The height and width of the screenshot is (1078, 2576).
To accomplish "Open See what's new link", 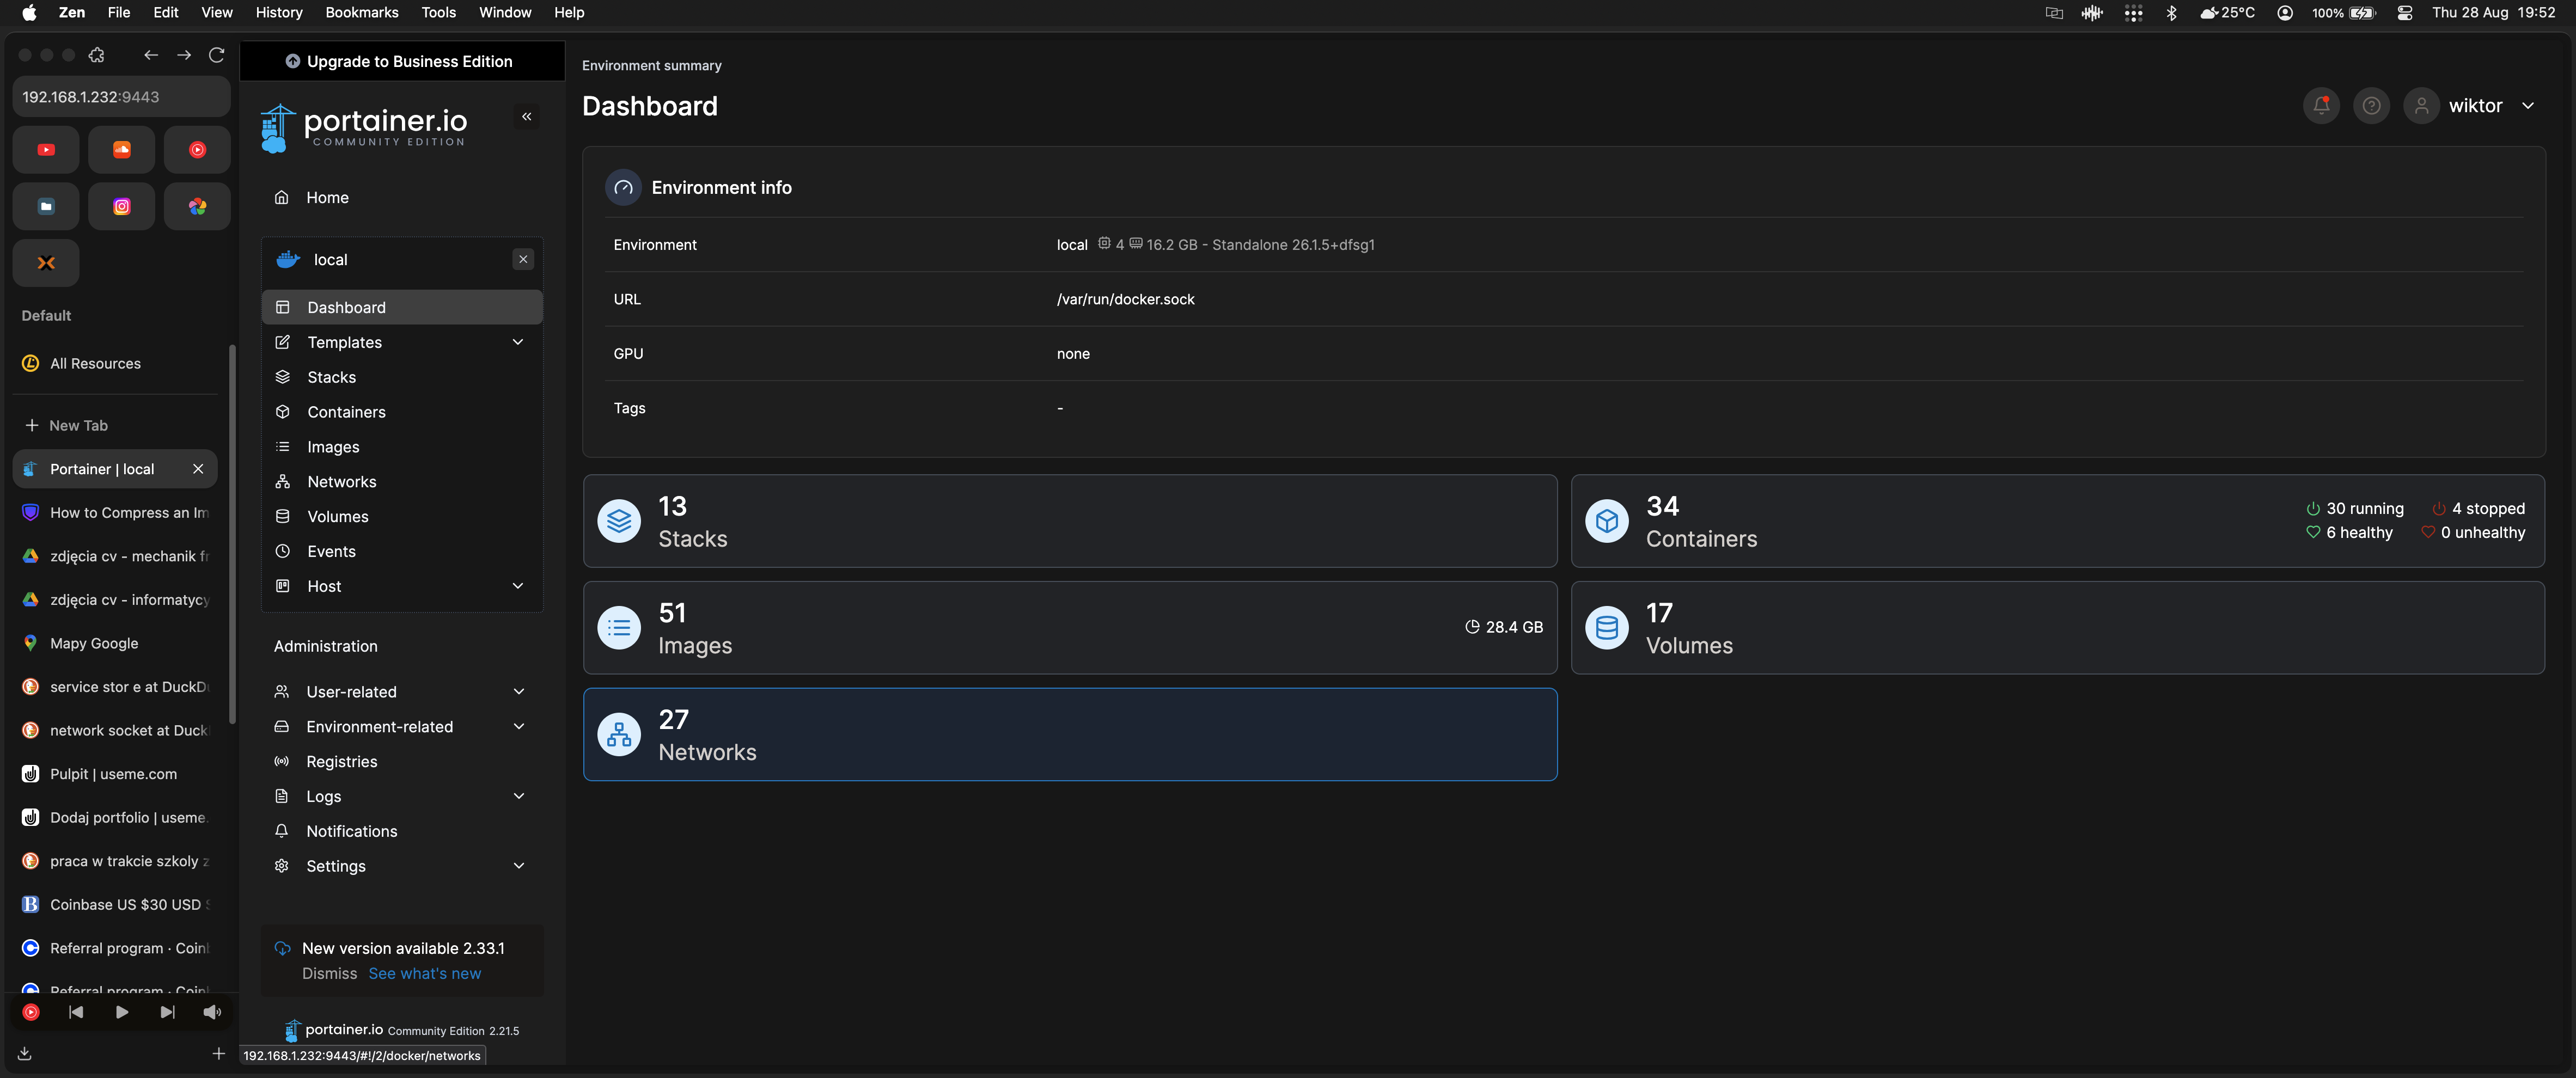I will pyautogui.click(x=424, y=974).
